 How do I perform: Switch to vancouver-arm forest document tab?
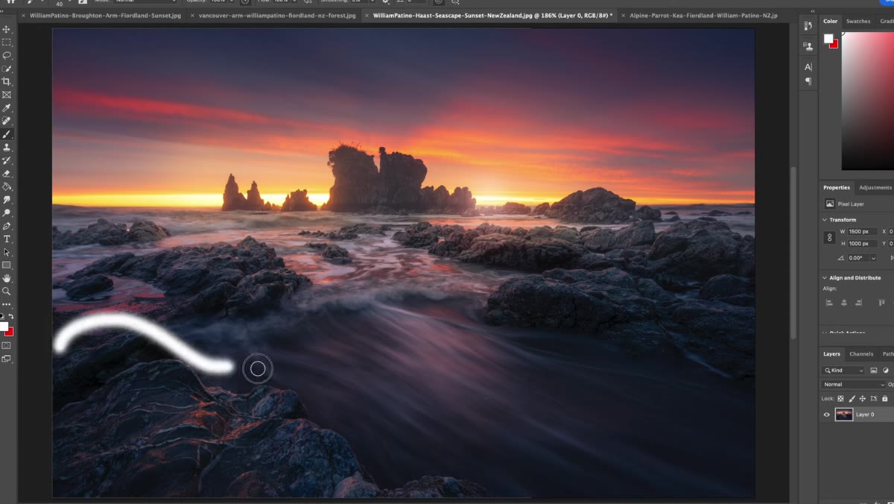pyautogui.click(x=277, y=15)
